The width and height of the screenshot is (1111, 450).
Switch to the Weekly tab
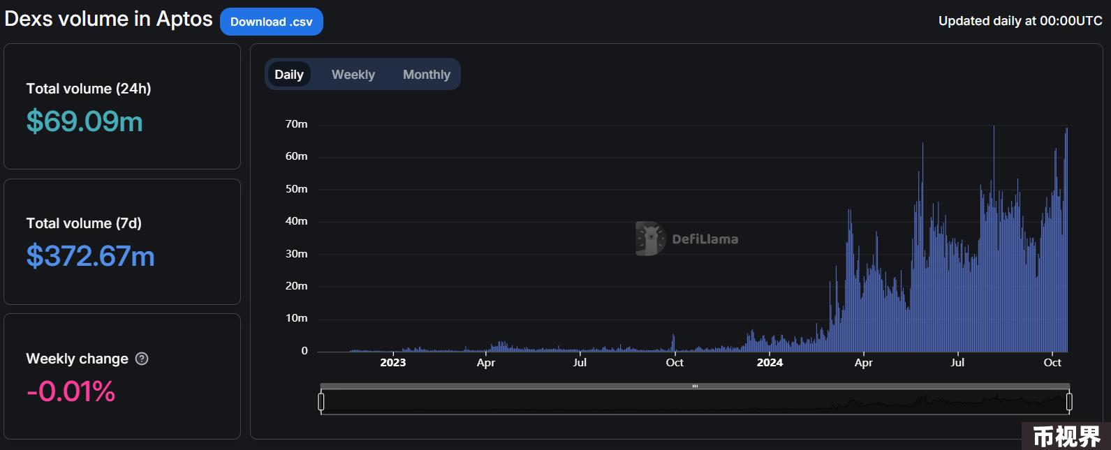pos(353,75)
